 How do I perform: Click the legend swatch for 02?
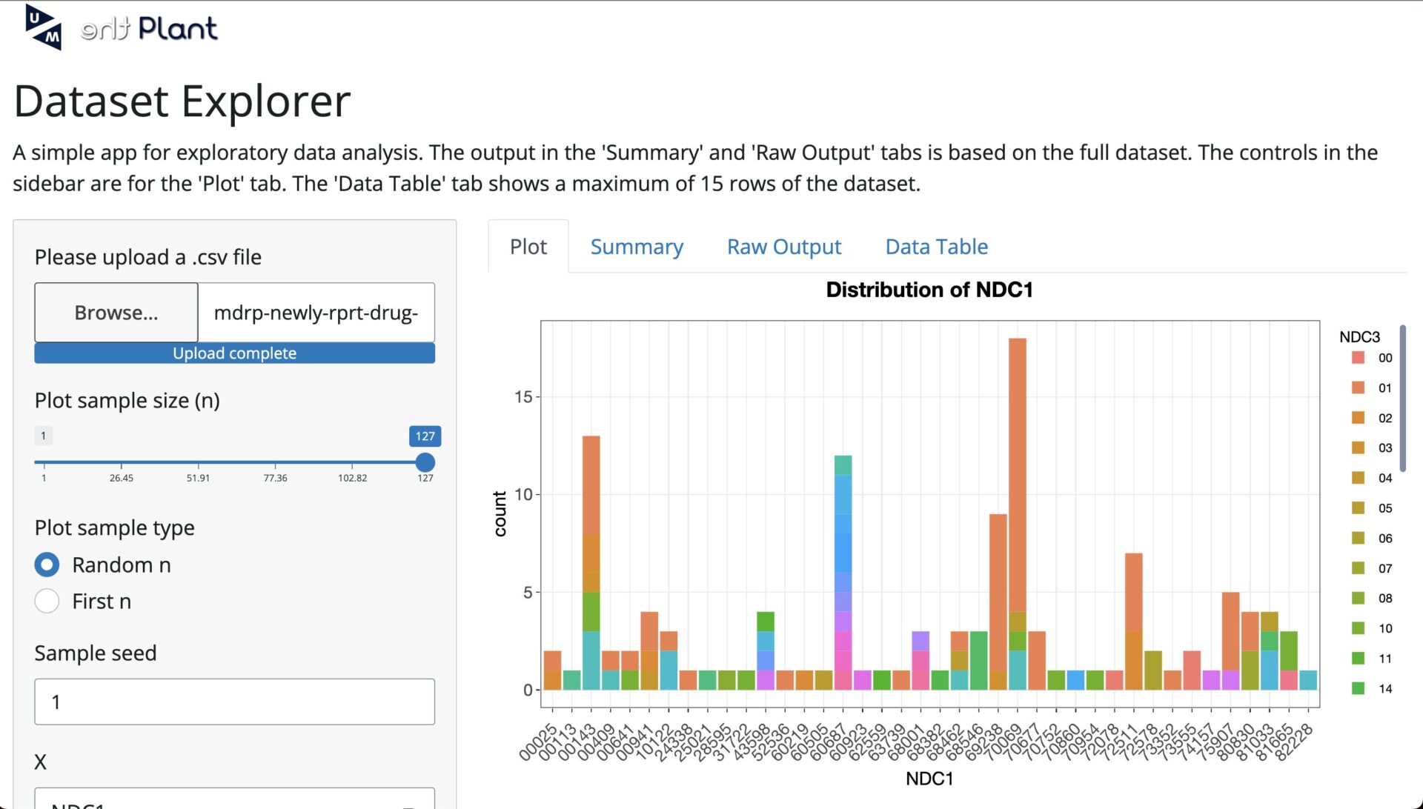[x=1359, y=418]
